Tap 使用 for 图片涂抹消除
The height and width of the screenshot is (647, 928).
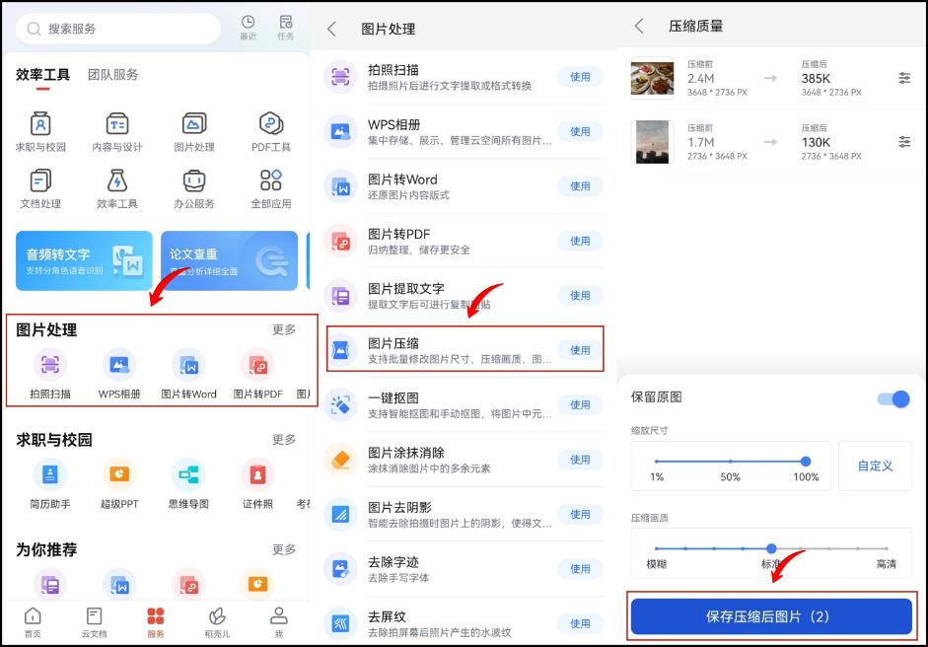[x=580, y=460]
